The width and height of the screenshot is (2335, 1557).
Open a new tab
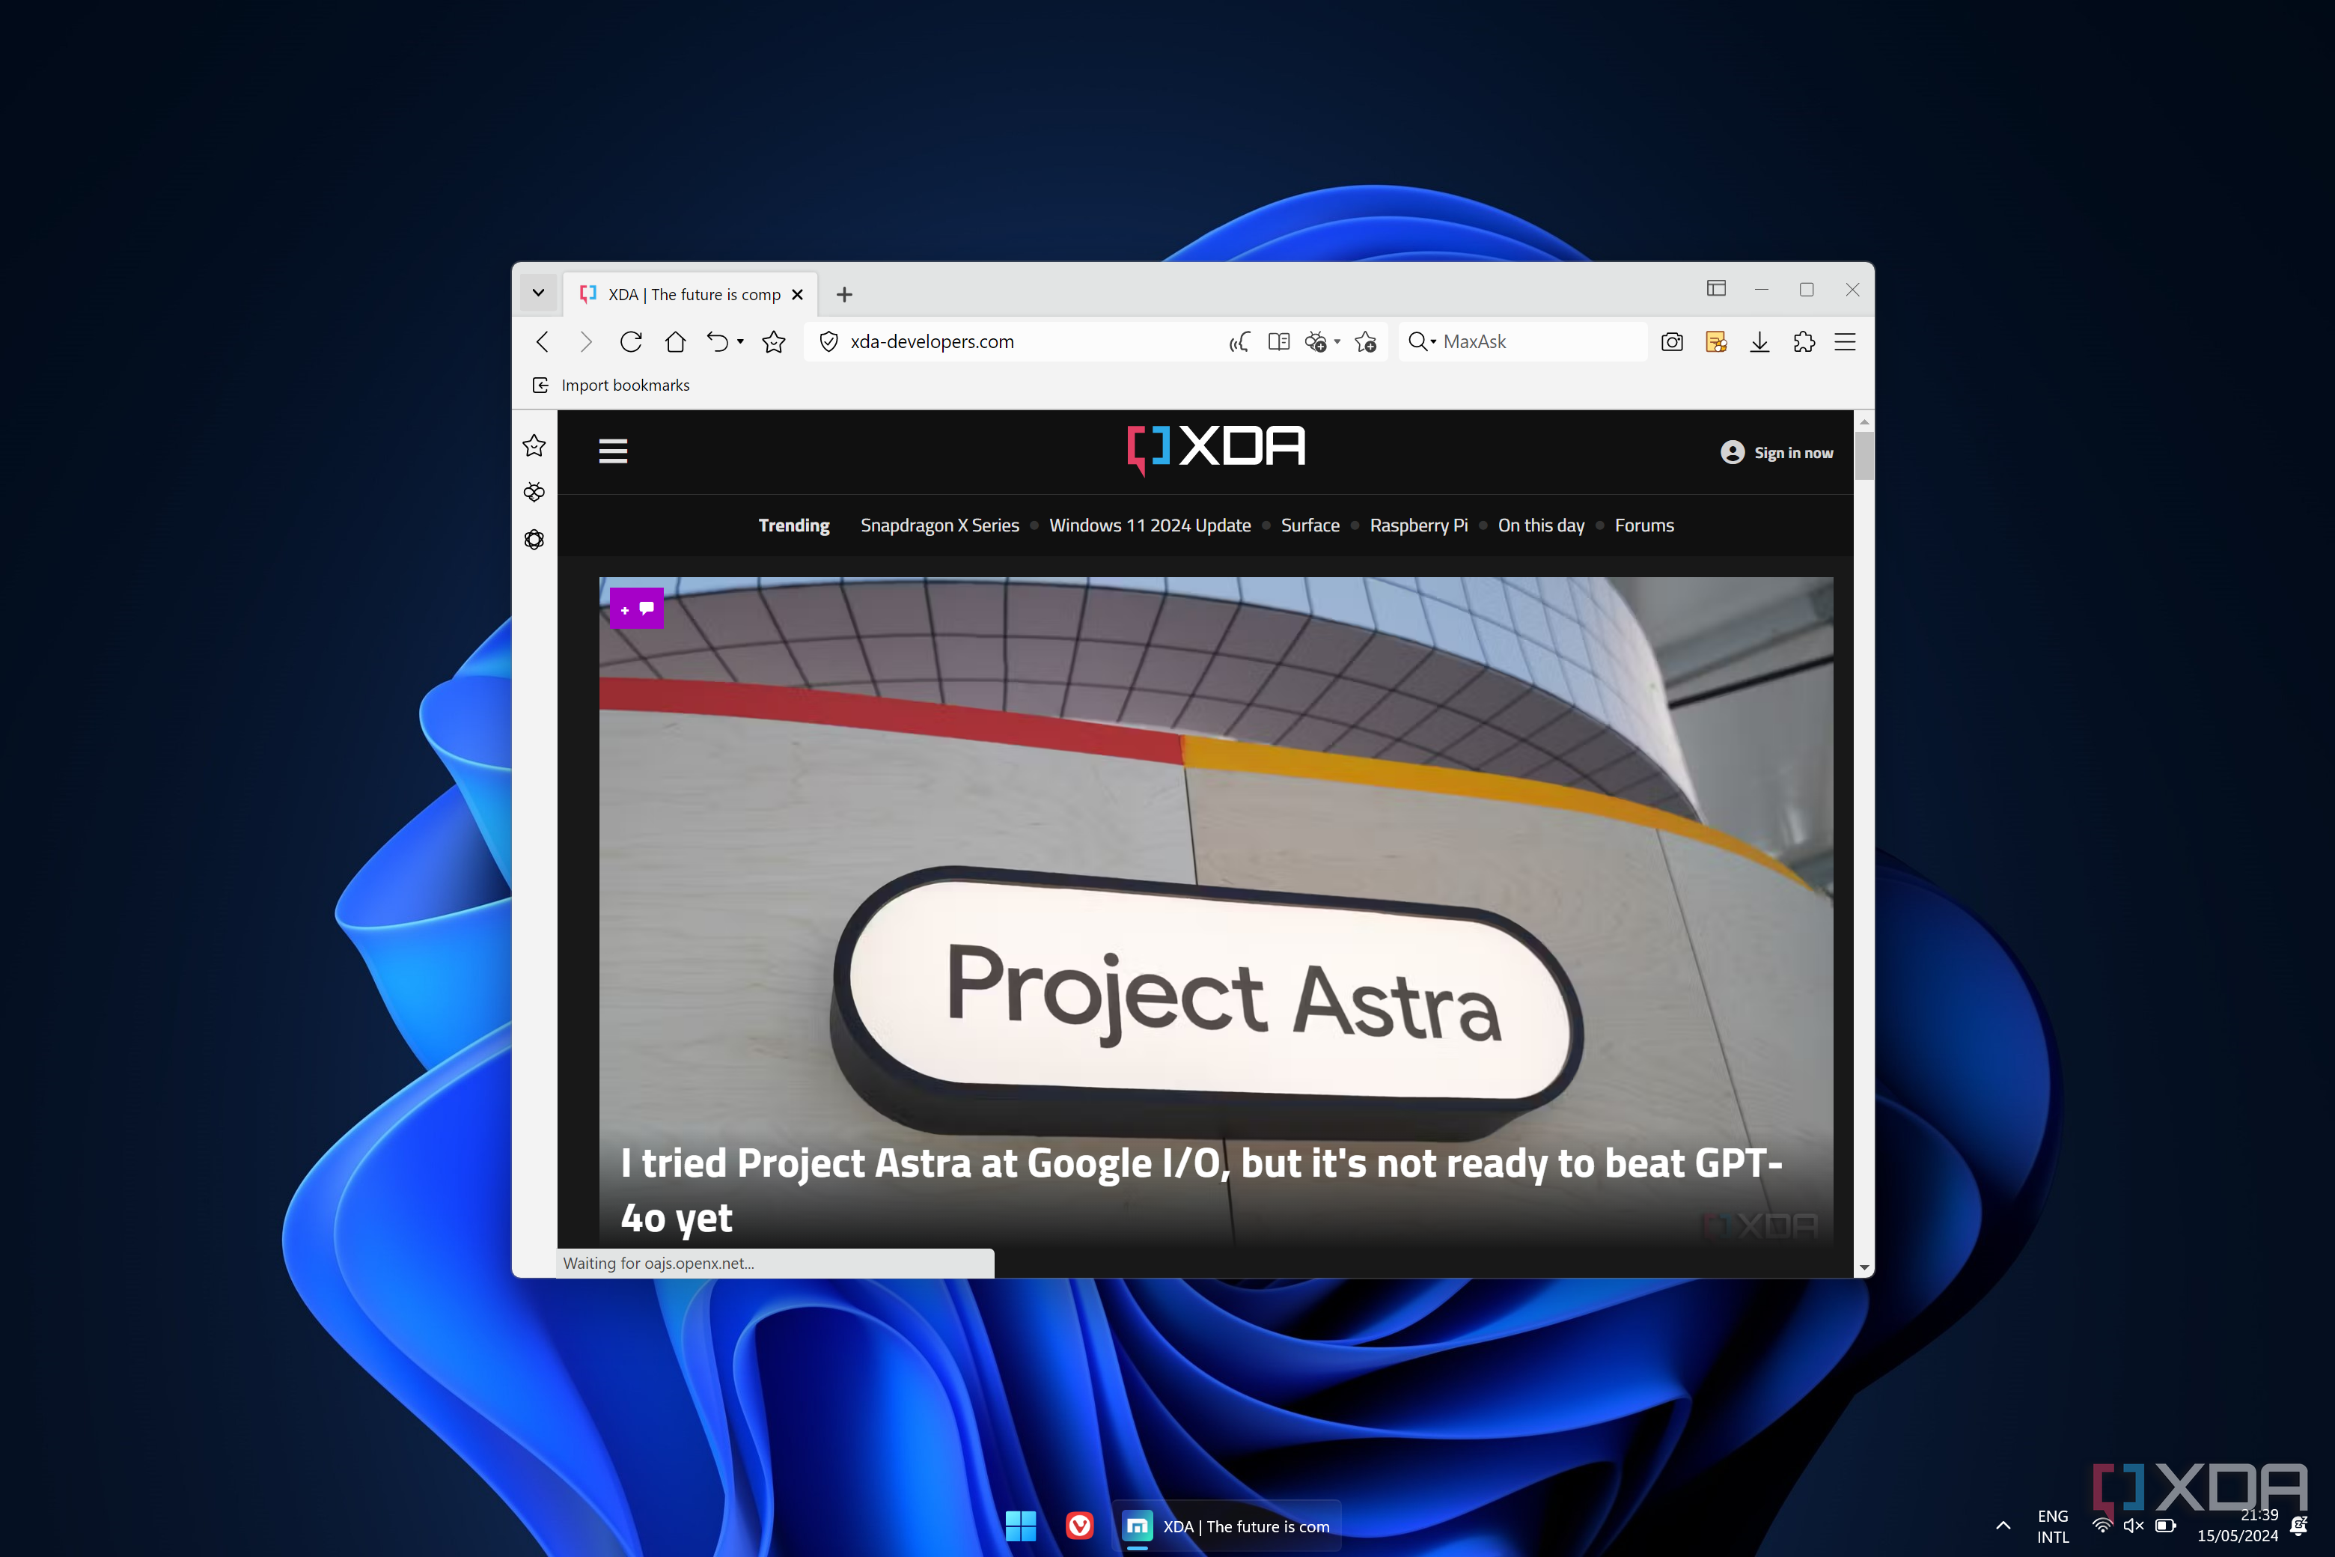(844, 295)
